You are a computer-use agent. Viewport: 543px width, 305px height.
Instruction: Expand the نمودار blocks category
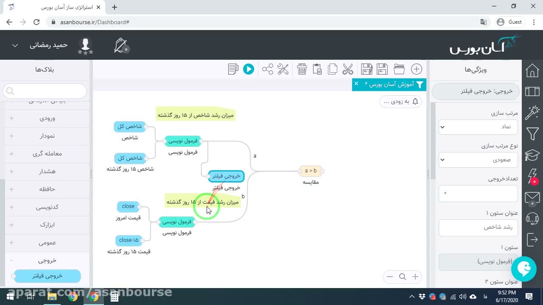pos(47,136)
